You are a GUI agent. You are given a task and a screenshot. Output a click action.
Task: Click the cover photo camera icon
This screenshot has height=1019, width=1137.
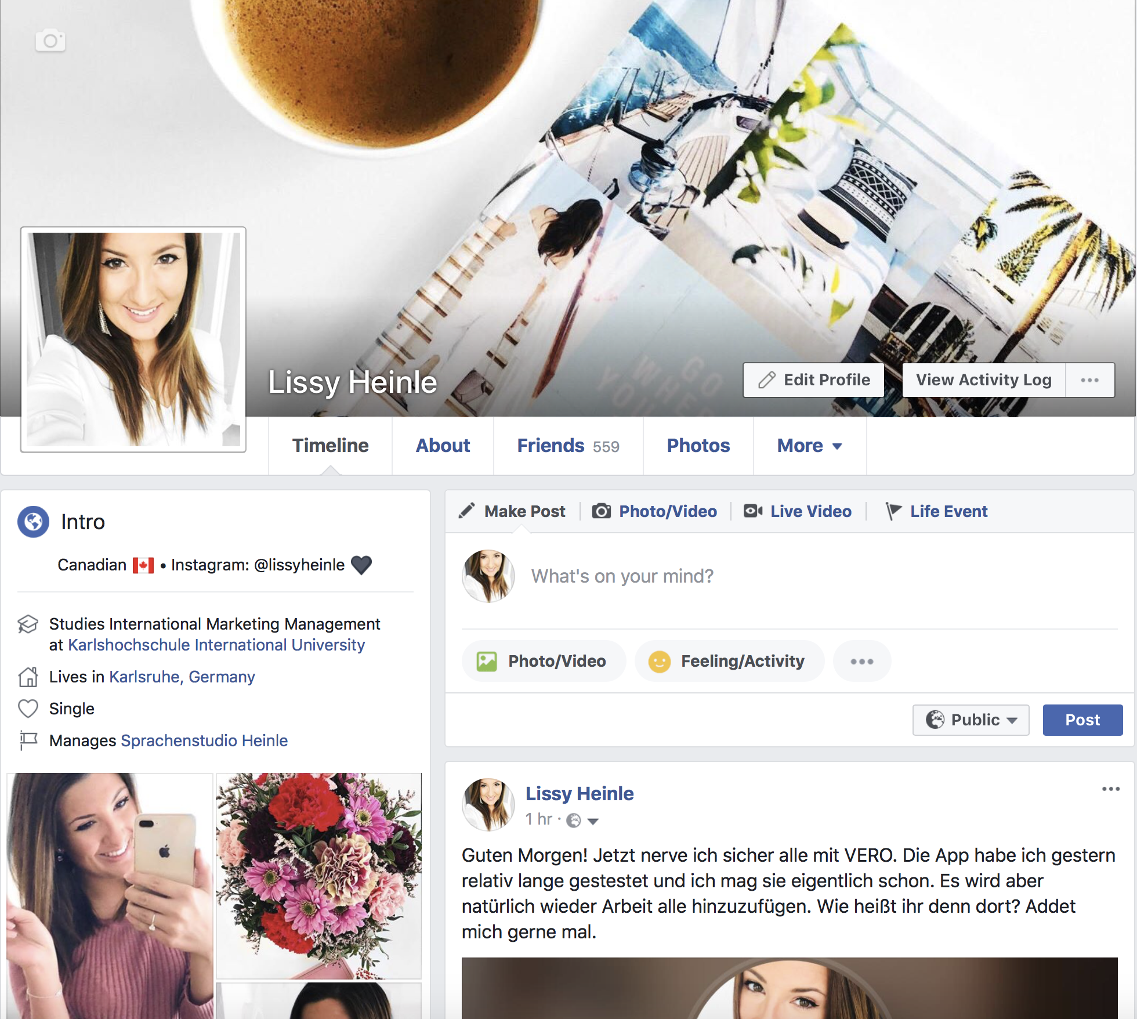50,41
